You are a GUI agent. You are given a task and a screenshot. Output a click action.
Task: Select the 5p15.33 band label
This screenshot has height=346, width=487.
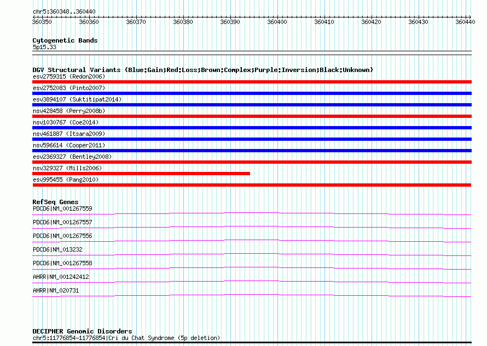click(x=44, y=47)
